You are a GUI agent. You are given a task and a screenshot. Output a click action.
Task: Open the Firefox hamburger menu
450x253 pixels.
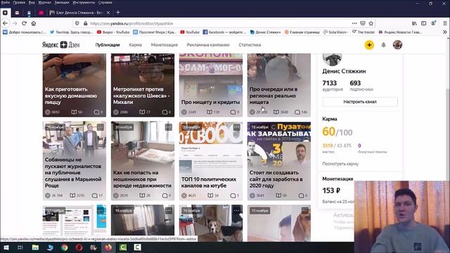[x=445, y=23]
